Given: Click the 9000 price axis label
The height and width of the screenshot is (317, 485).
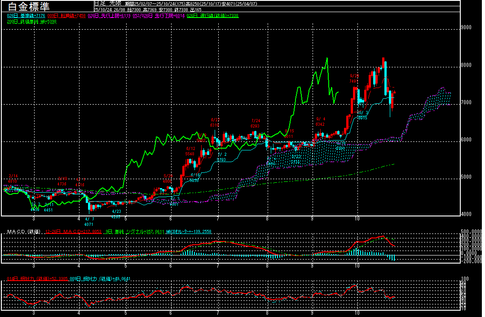Looking at the screenshot, I should tap(467, 27).
